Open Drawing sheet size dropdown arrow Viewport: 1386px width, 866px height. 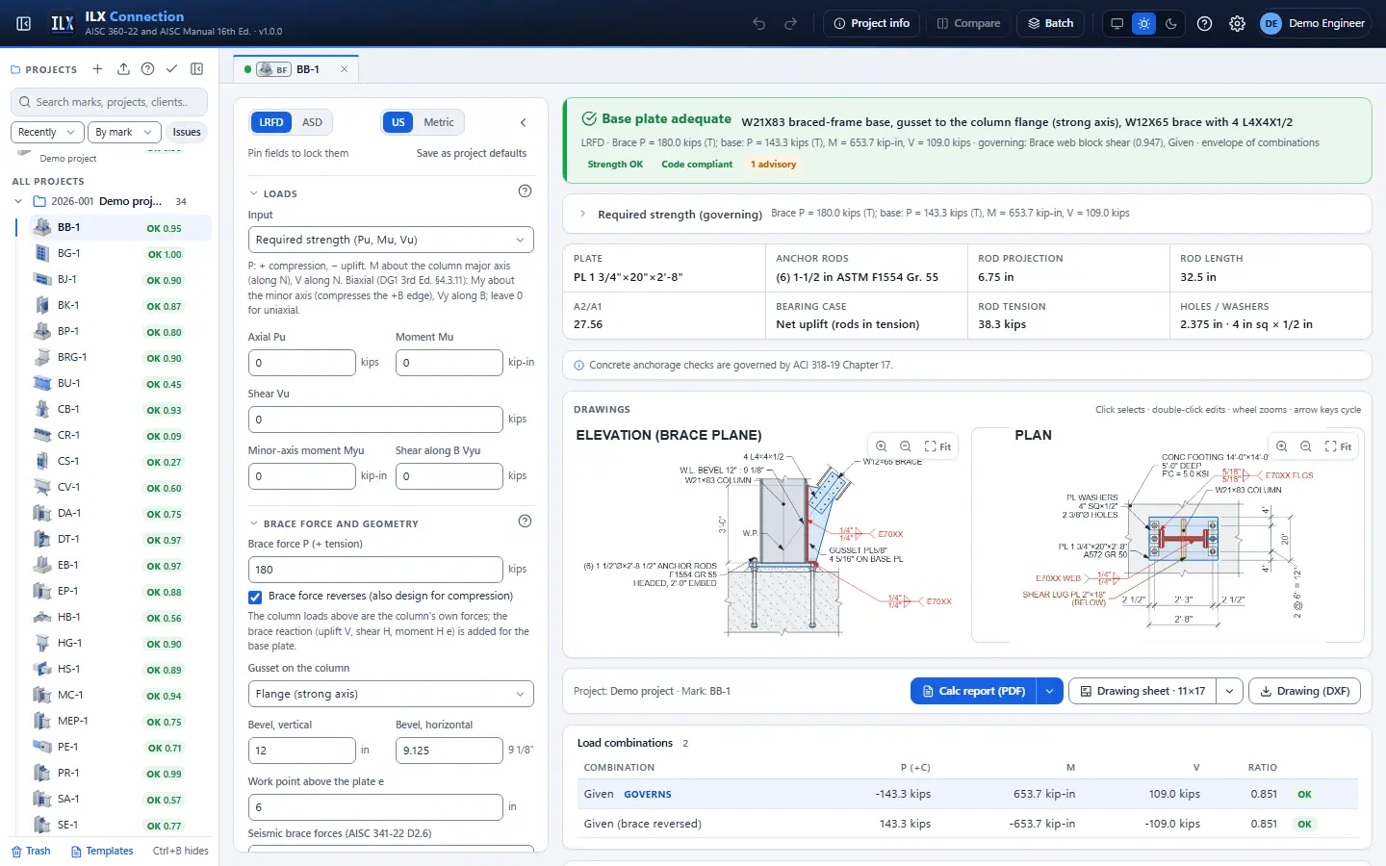click(1229, 691)
